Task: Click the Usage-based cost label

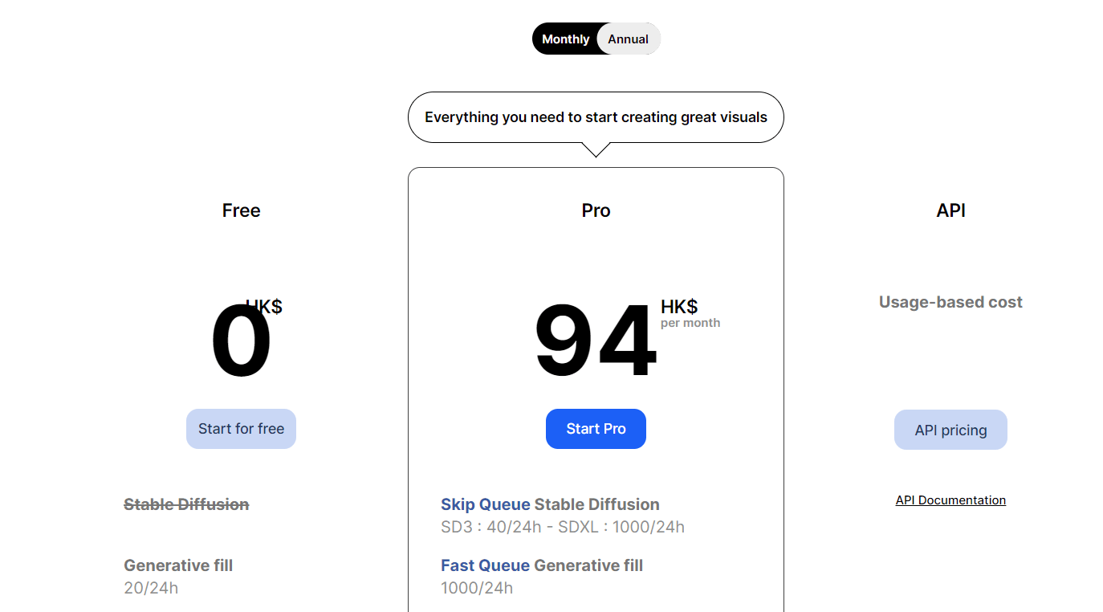Action: point(950,302)
